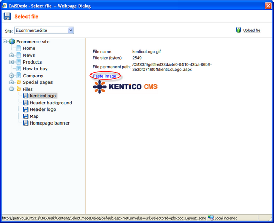Viewport: 274px width, 223px height.
Task: Select the Header background file
Action: pos(51,103)
